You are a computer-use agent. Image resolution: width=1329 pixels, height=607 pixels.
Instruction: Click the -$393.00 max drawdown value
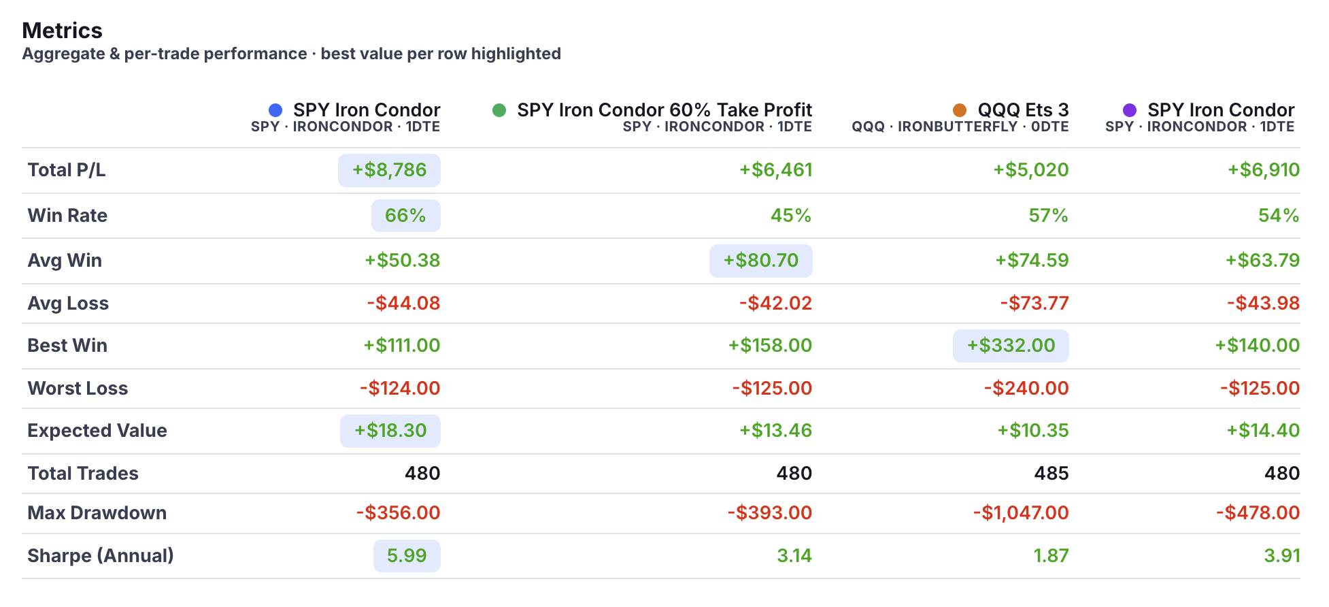tap(770, 513)
